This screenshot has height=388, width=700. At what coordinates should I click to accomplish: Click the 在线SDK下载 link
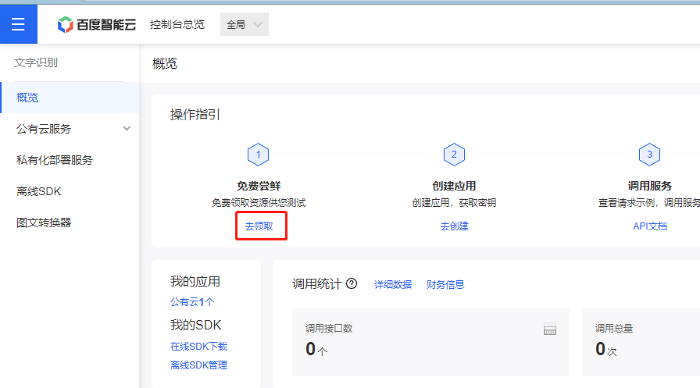(x=198, y=347)
